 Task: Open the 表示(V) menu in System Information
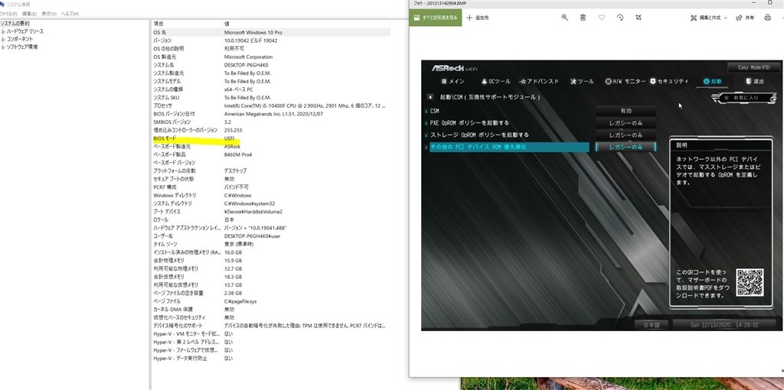(x=49, y=14)
